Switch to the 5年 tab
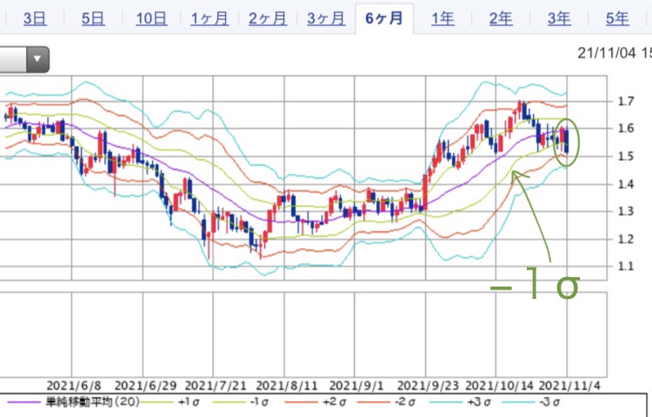 click(x=617, y=18)
